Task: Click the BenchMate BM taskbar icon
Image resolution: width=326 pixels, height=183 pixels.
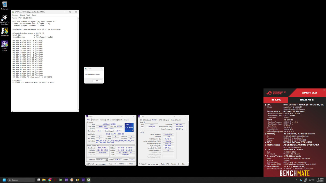Action: point(77,180)
